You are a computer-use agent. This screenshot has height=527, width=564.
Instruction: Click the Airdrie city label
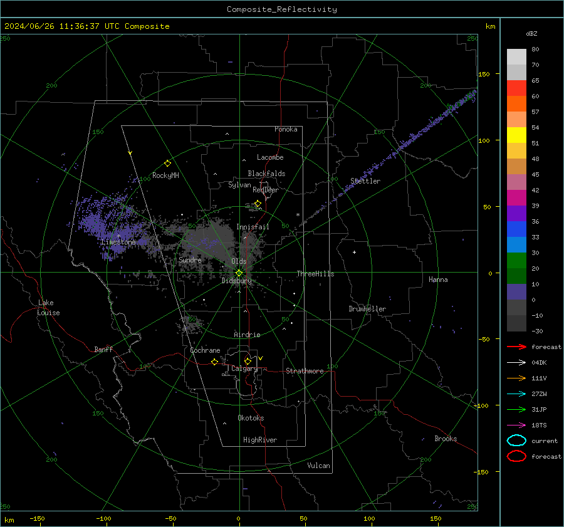(247, 335)
